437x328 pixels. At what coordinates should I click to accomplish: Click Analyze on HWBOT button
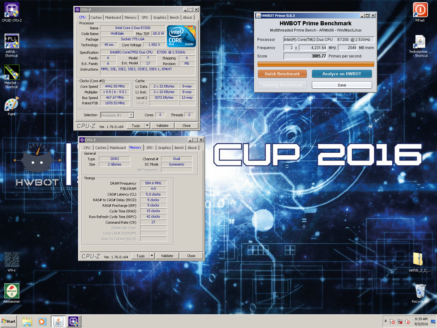pyautogui.click(x=342, y=74)
